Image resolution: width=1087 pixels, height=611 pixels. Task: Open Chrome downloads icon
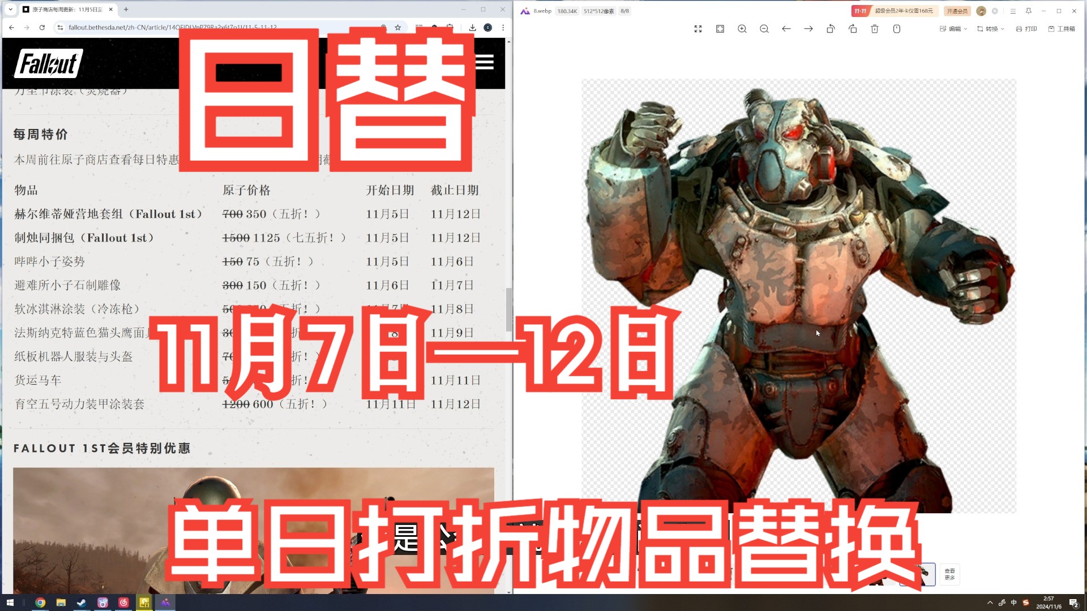point(472,27)
